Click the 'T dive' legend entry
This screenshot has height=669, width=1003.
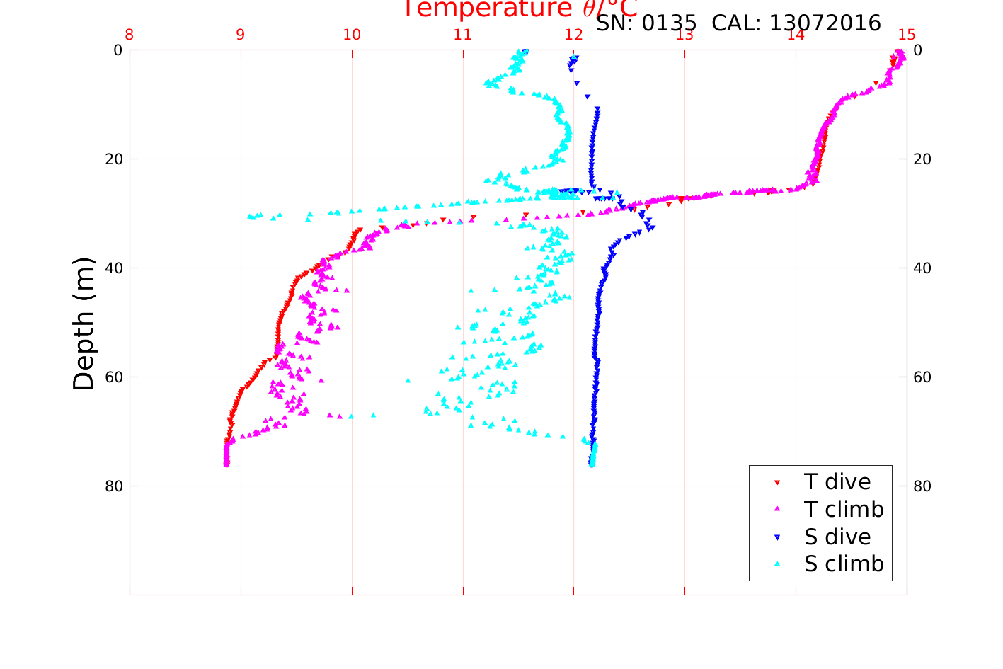click(837, 481)
